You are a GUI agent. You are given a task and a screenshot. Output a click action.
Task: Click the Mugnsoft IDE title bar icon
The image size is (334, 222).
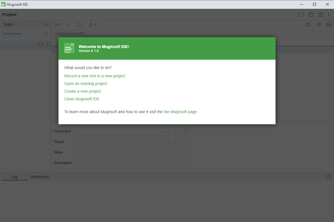[x=3, y=5]
